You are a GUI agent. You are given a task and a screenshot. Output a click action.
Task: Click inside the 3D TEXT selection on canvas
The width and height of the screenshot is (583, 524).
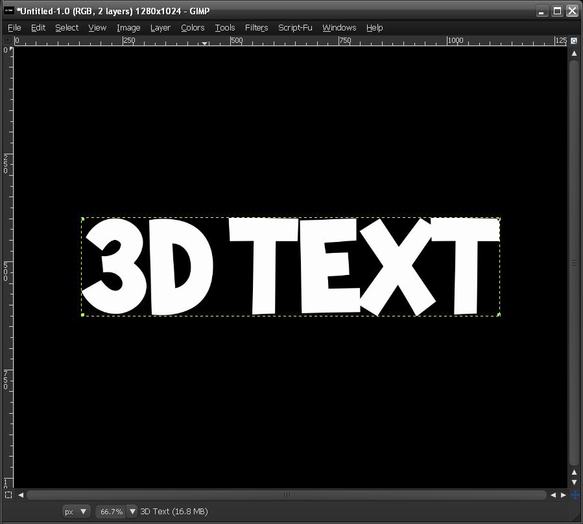pyautogui.click(x=291, y=266)
